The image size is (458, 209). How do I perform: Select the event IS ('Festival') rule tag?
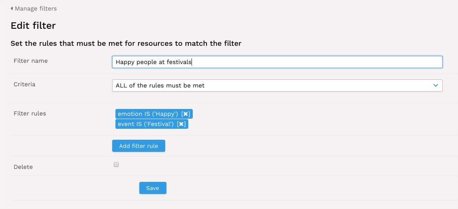[x=146, y=124]
